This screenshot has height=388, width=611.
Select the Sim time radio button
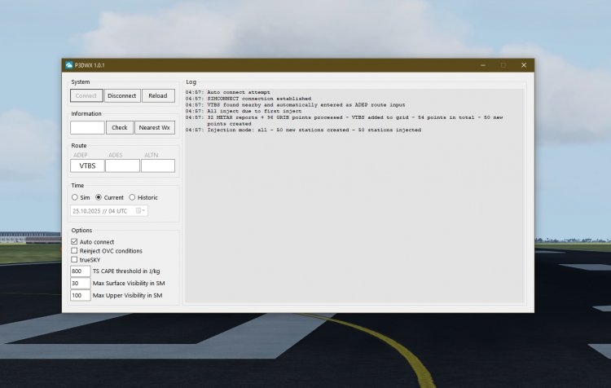pyautogui.click(x=75, y=197)
